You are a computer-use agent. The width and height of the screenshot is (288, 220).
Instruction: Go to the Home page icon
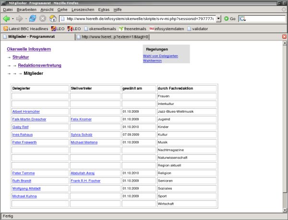[53, 19]
